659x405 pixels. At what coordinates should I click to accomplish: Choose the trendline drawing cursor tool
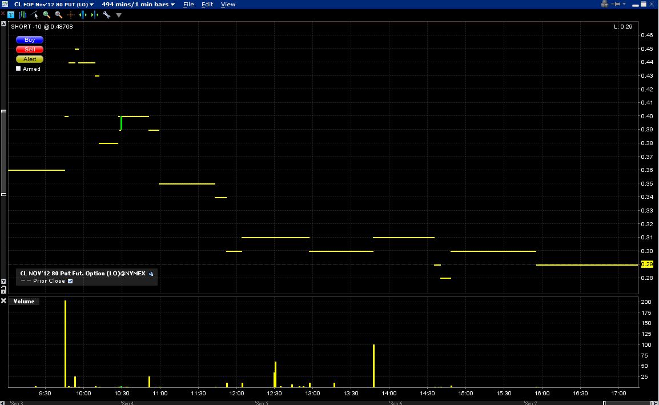[35, 15]
